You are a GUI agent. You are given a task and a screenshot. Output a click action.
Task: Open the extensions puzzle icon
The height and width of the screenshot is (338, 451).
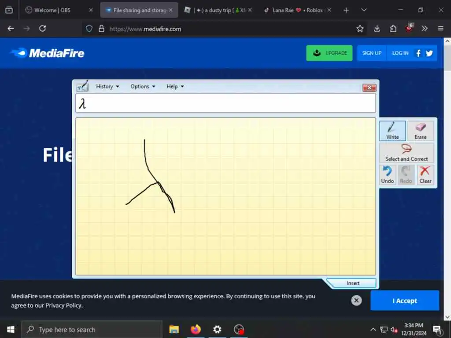click(393, 29)
